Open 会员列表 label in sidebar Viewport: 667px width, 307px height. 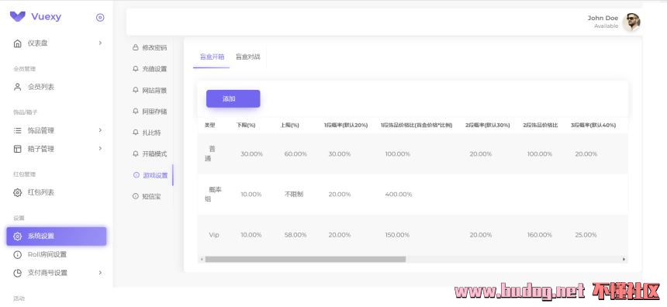[x=41, y=87]
